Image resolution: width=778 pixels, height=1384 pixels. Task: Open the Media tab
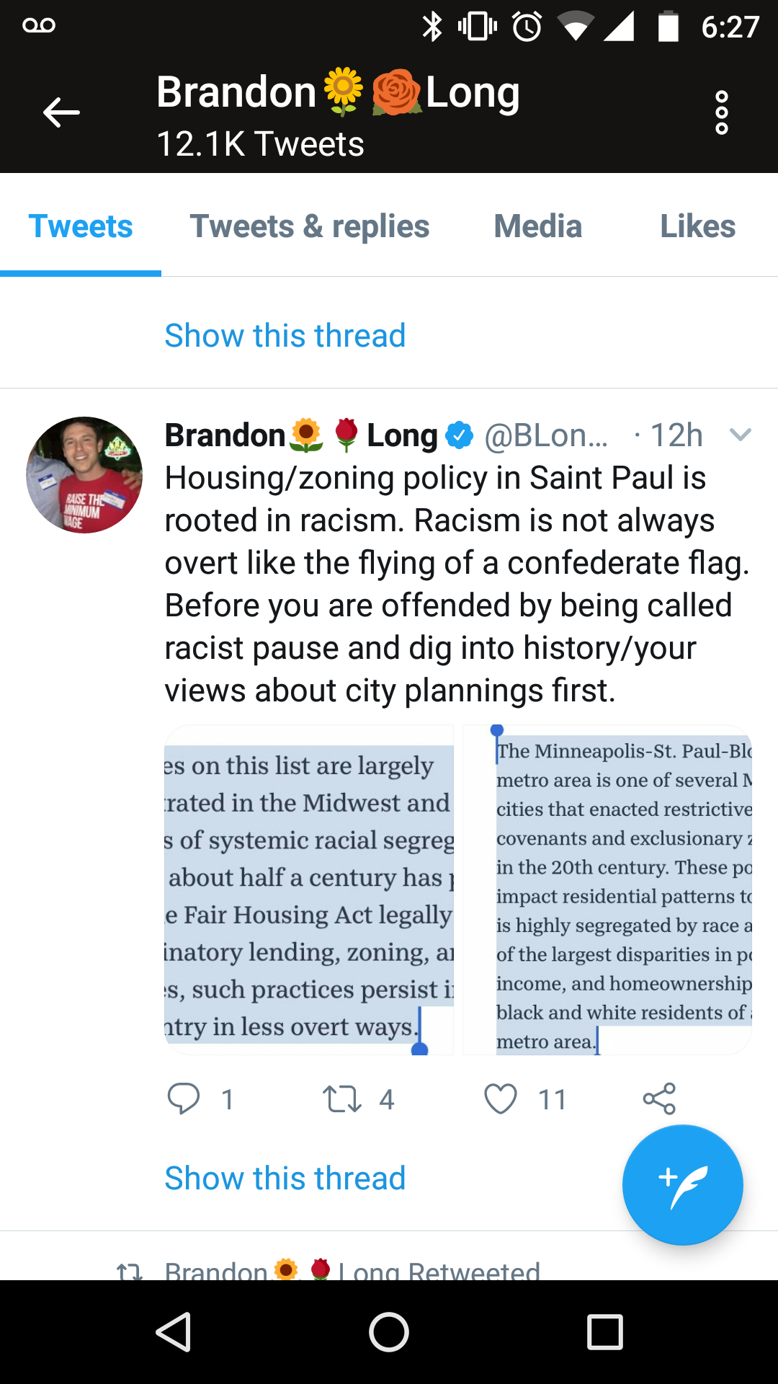[x=538, y=226]
